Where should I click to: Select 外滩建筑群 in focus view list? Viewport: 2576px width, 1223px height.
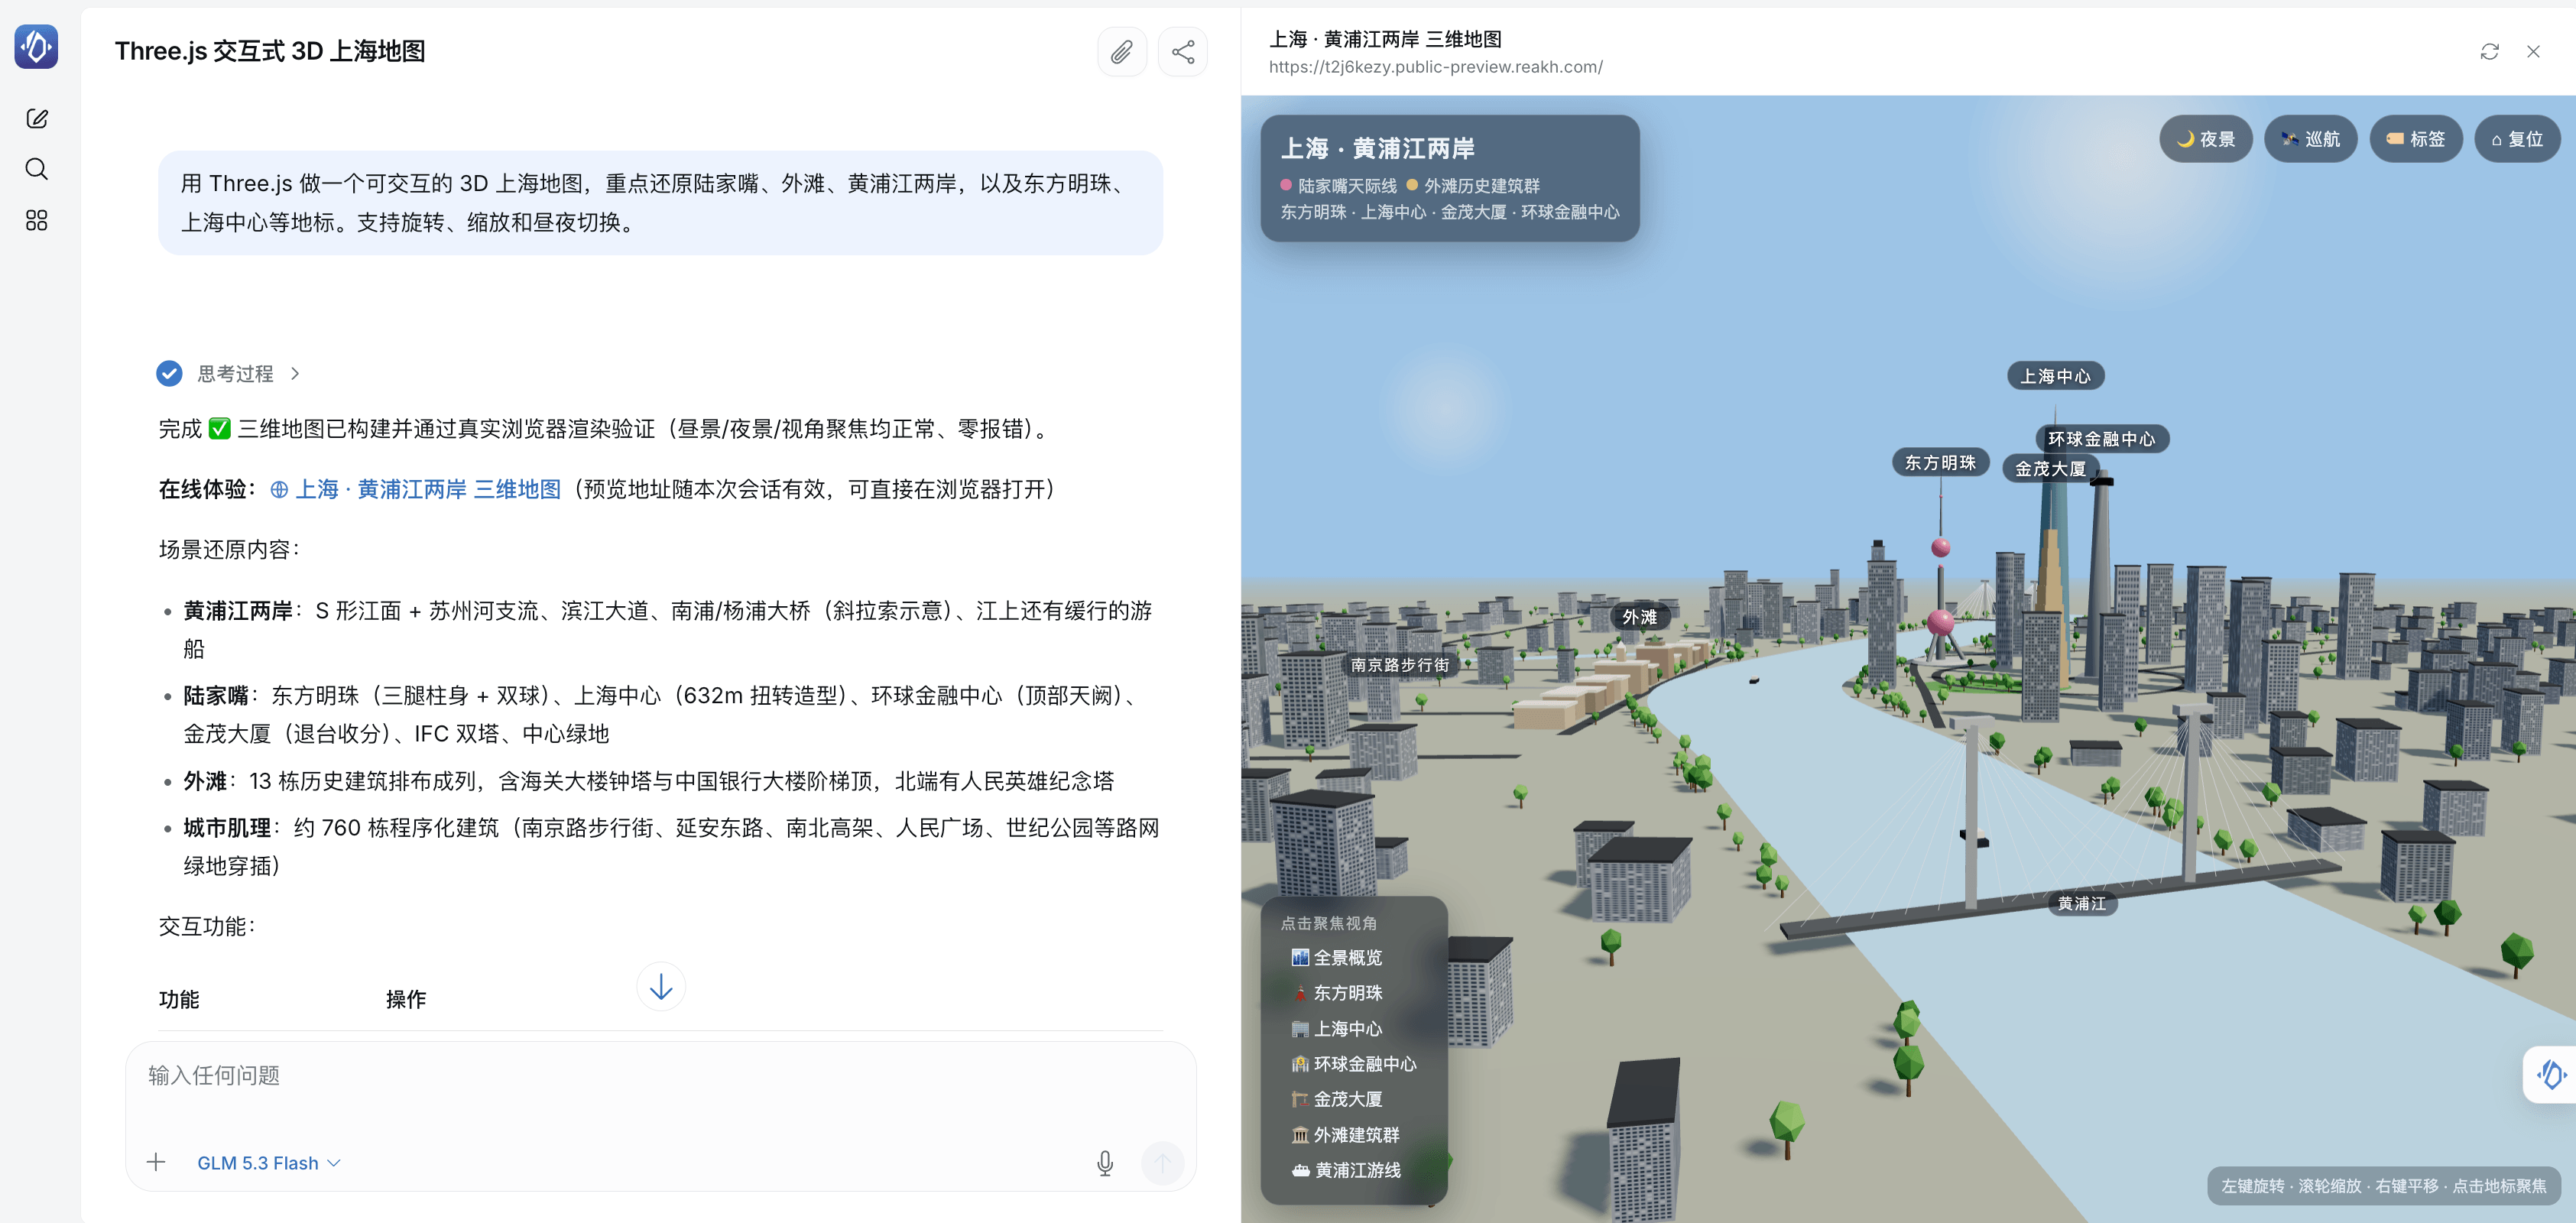(1346, 1135)
